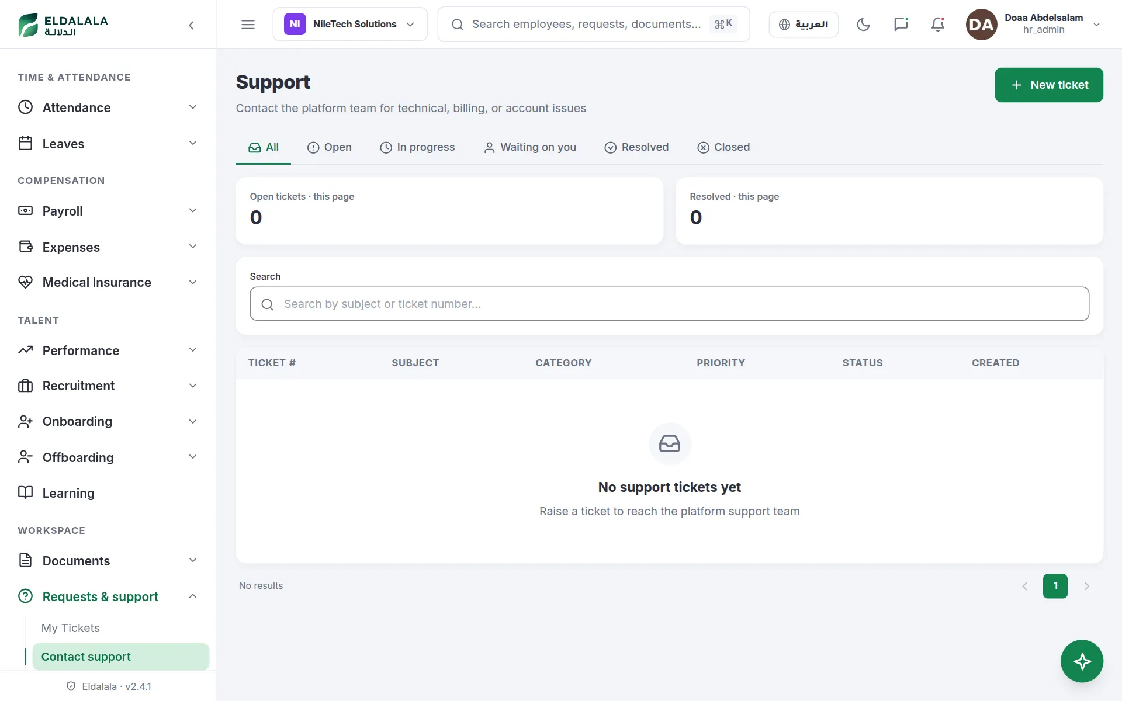Viewport: 1122px width, 701px height.
Task: Click the Recruitment briefcase icon
Action: (x=25, y=386)
